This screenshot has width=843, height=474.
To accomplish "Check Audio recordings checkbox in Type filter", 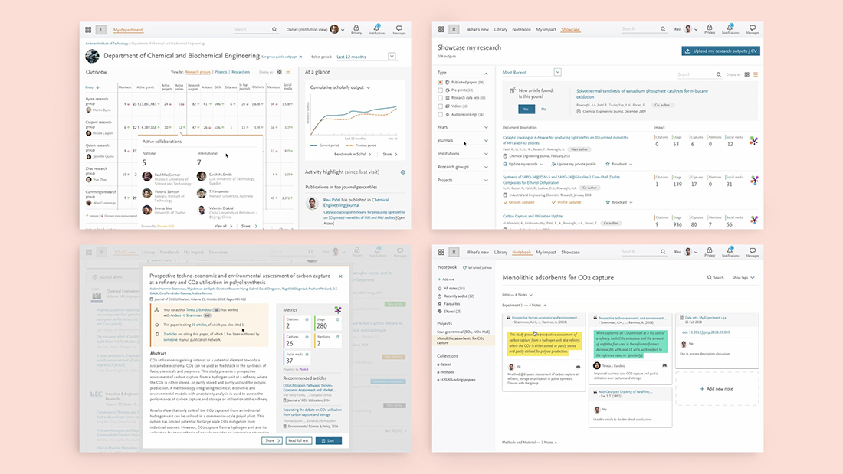I will [441, 114].
